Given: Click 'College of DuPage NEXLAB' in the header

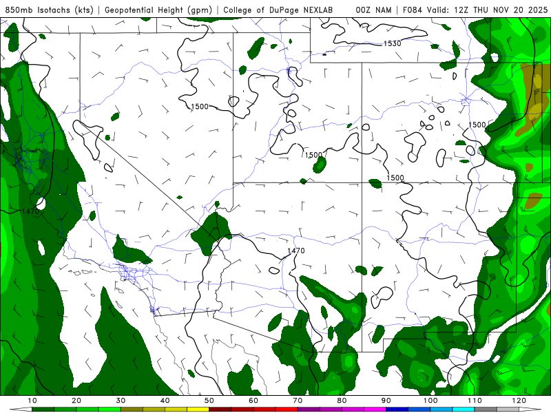Looking at the screenshot, I should [x=278, y=10].
